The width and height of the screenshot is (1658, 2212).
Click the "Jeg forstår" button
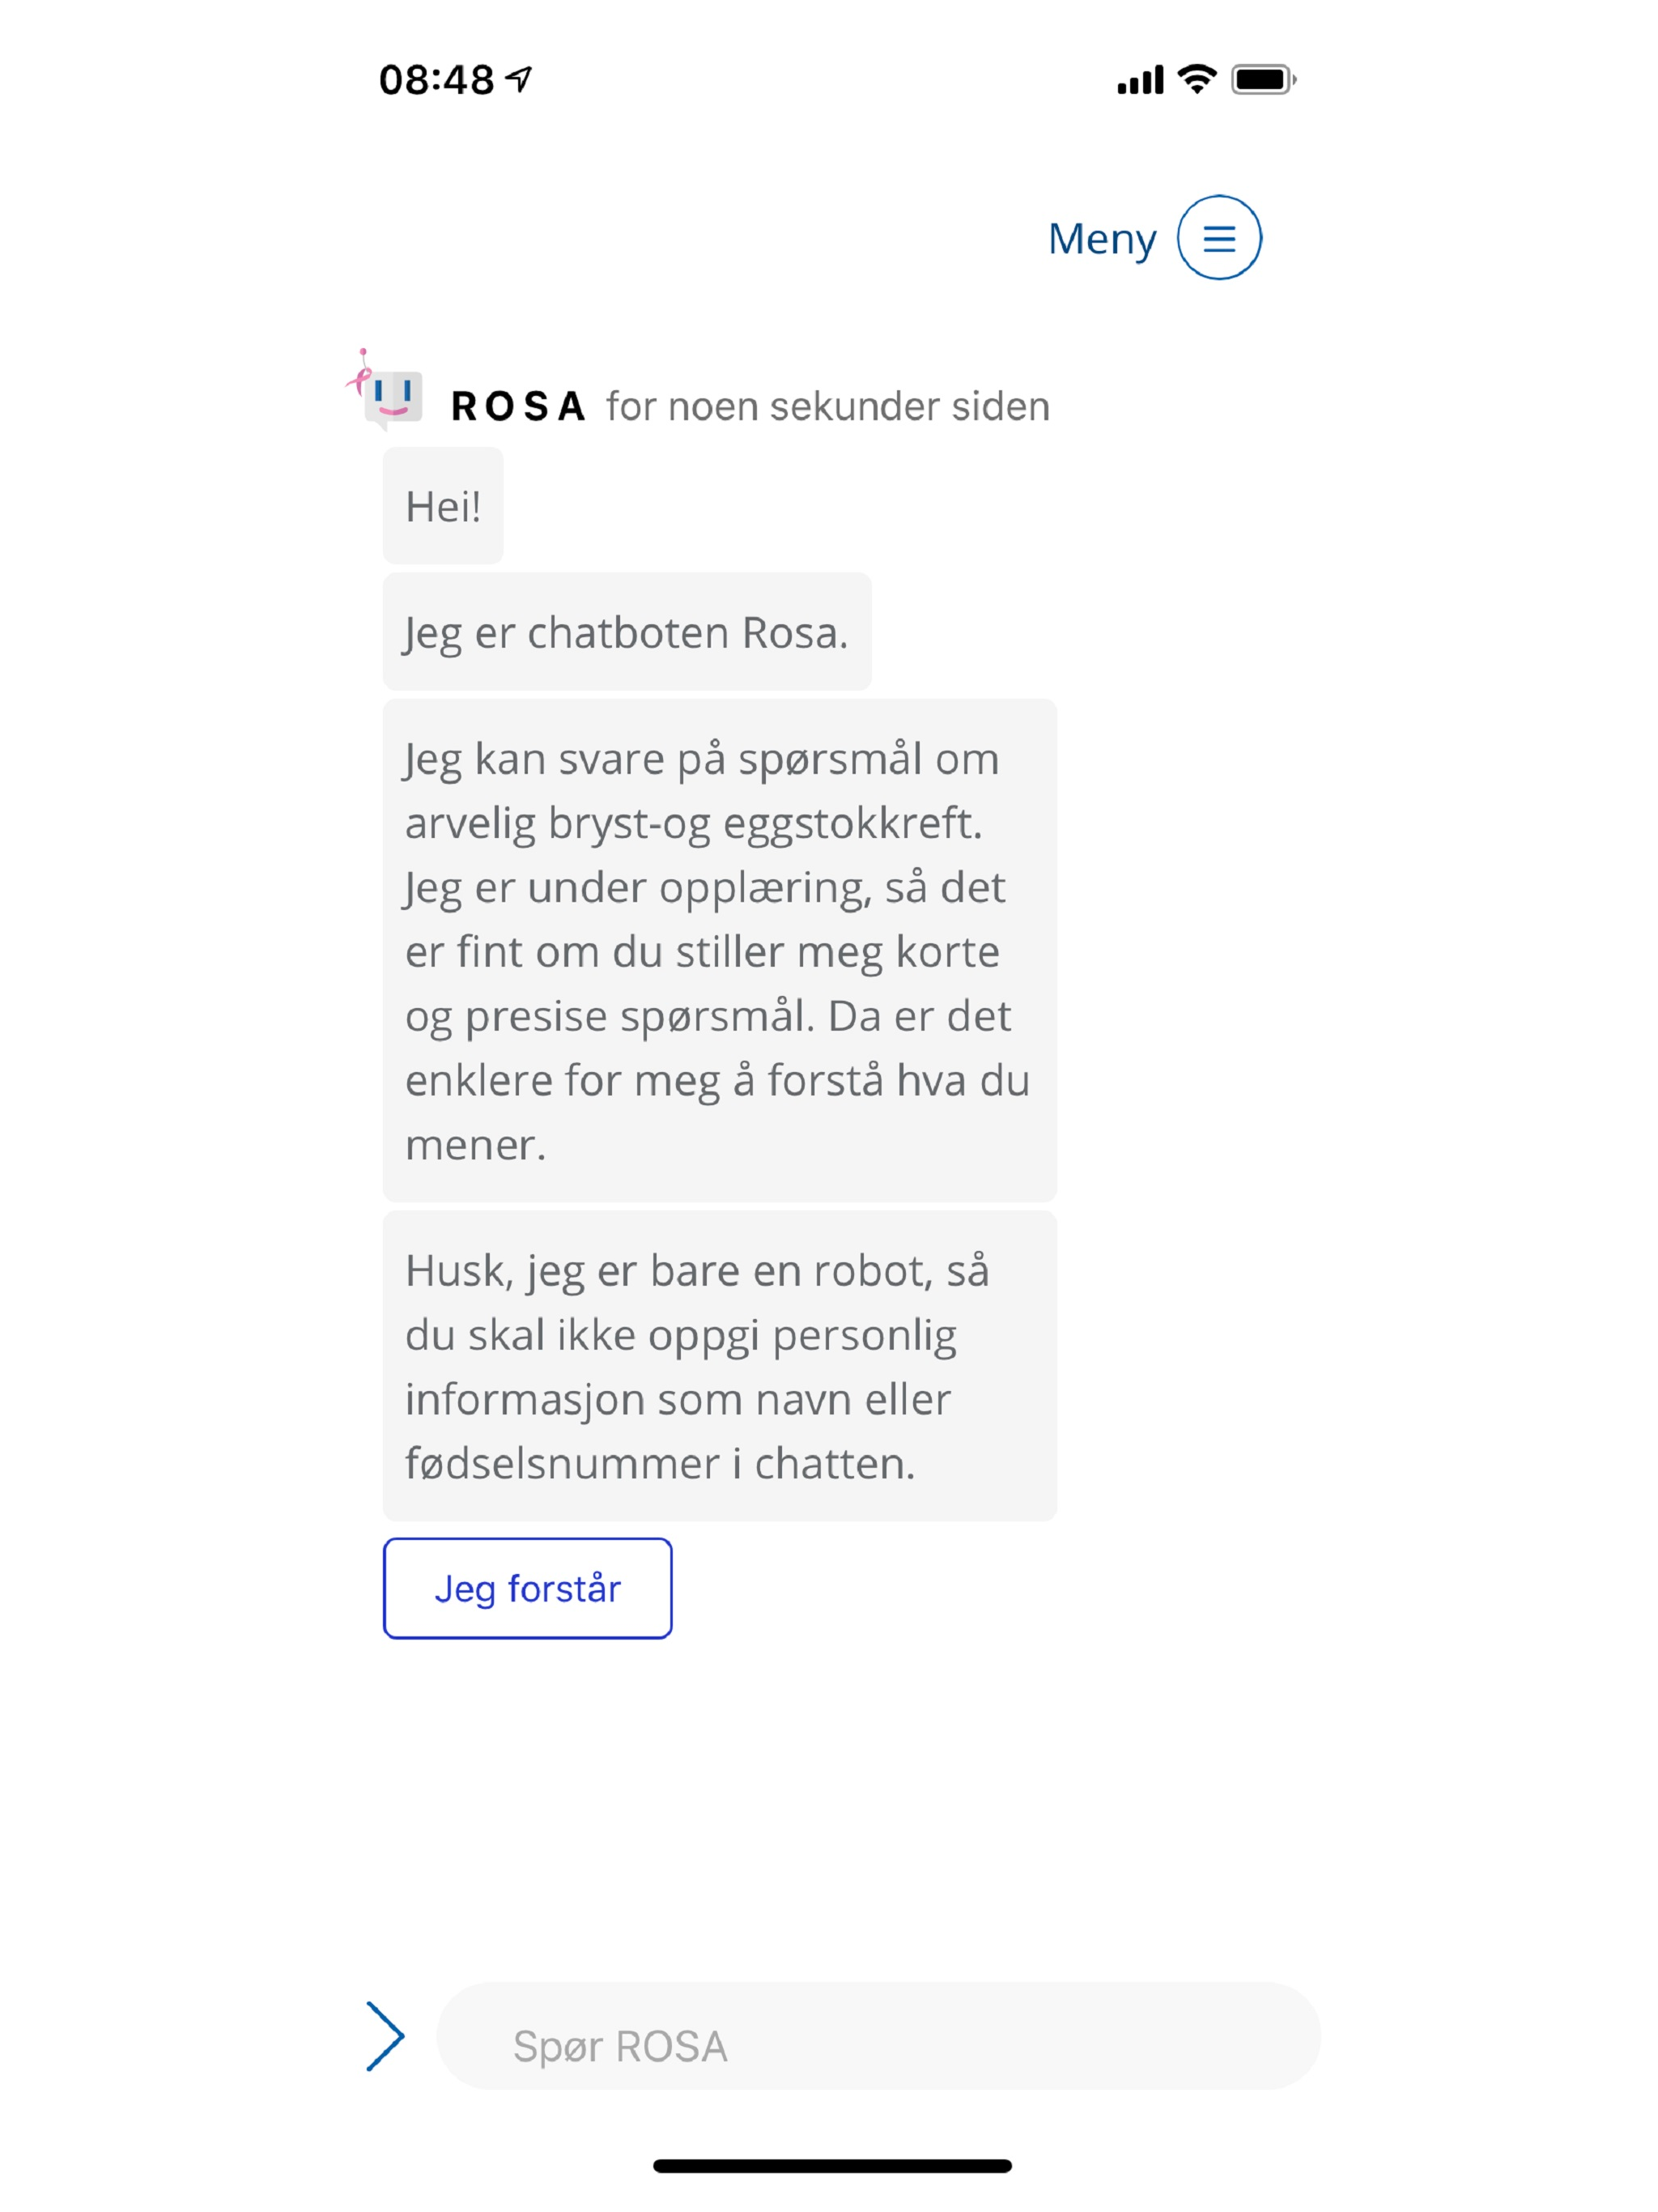527,1588
